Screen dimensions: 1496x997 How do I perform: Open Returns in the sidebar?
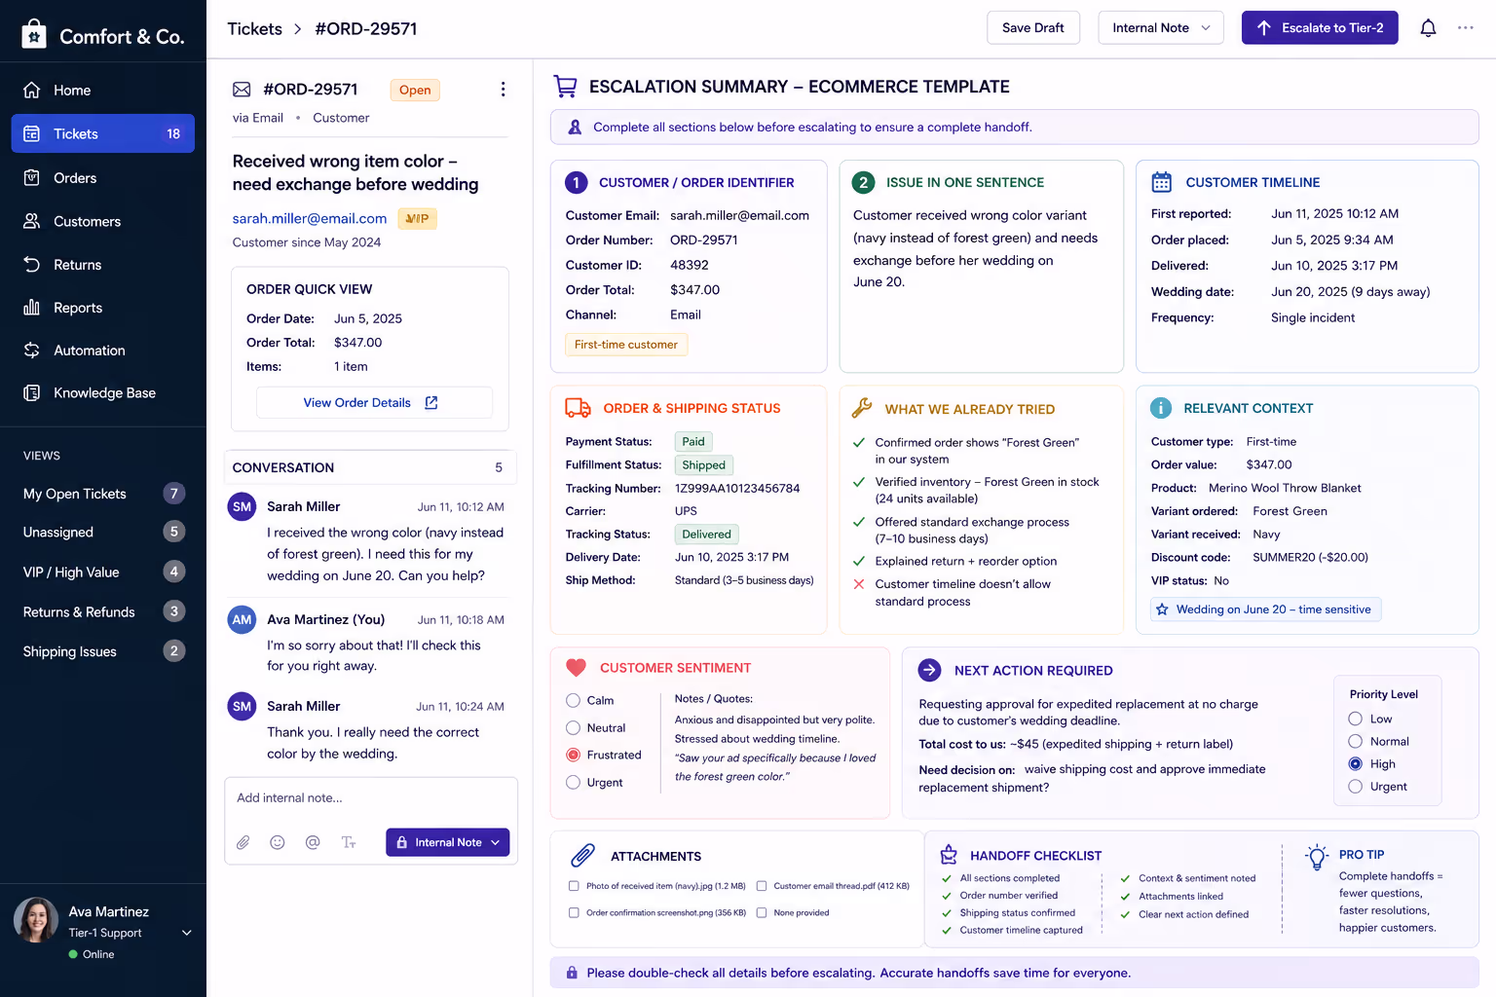[103, 265]
